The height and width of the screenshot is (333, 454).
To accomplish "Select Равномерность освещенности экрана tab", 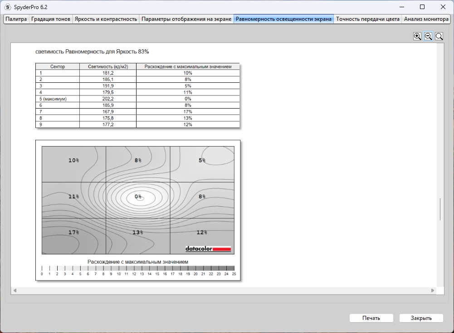I will (x=283, y=19).
